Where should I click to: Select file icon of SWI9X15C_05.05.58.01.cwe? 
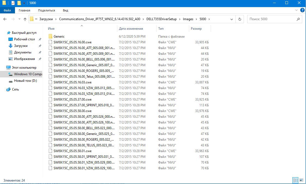tap(50, 151)
